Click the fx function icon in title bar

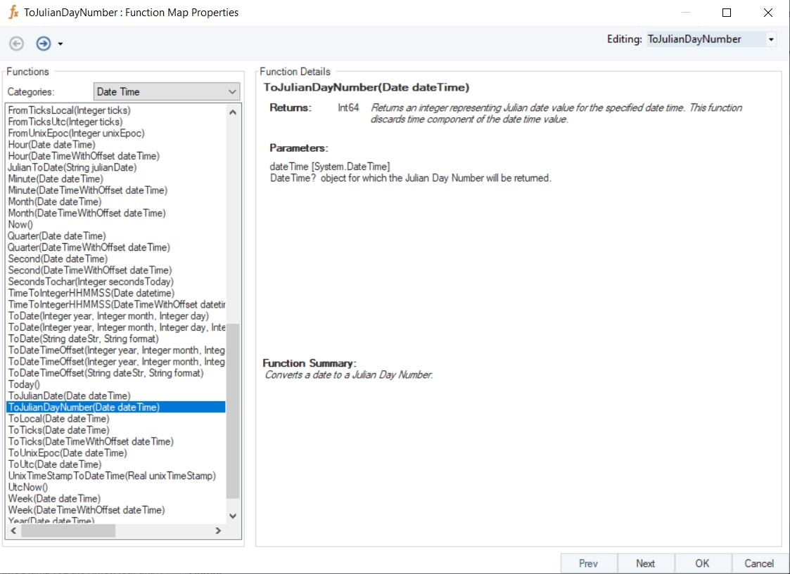click(13, 13)
